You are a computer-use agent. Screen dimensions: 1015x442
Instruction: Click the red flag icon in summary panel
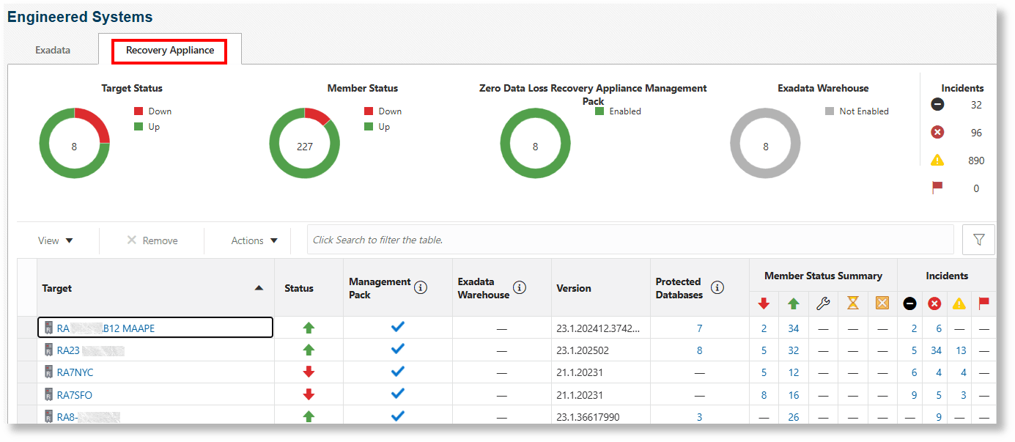click(937, 188)
